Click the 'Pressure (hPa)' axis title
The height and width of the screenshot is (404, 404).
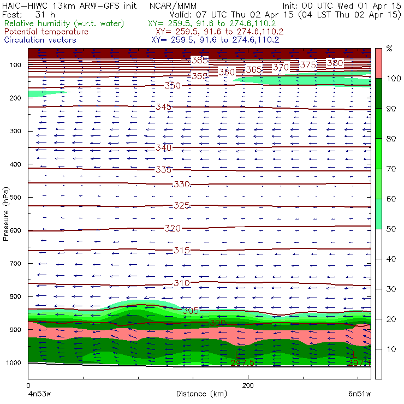pos(5,214)
